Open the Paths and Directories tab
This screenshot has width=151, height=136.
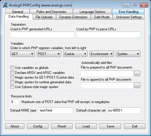[x=51, y=12]
